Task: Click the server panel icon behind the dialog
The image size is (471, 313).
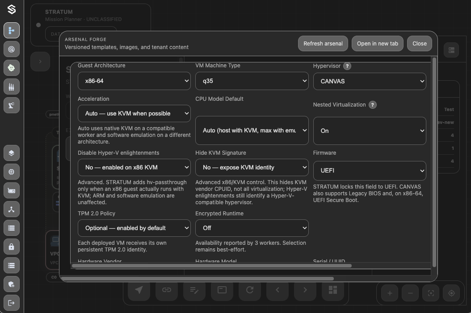Action: [451, 50]
